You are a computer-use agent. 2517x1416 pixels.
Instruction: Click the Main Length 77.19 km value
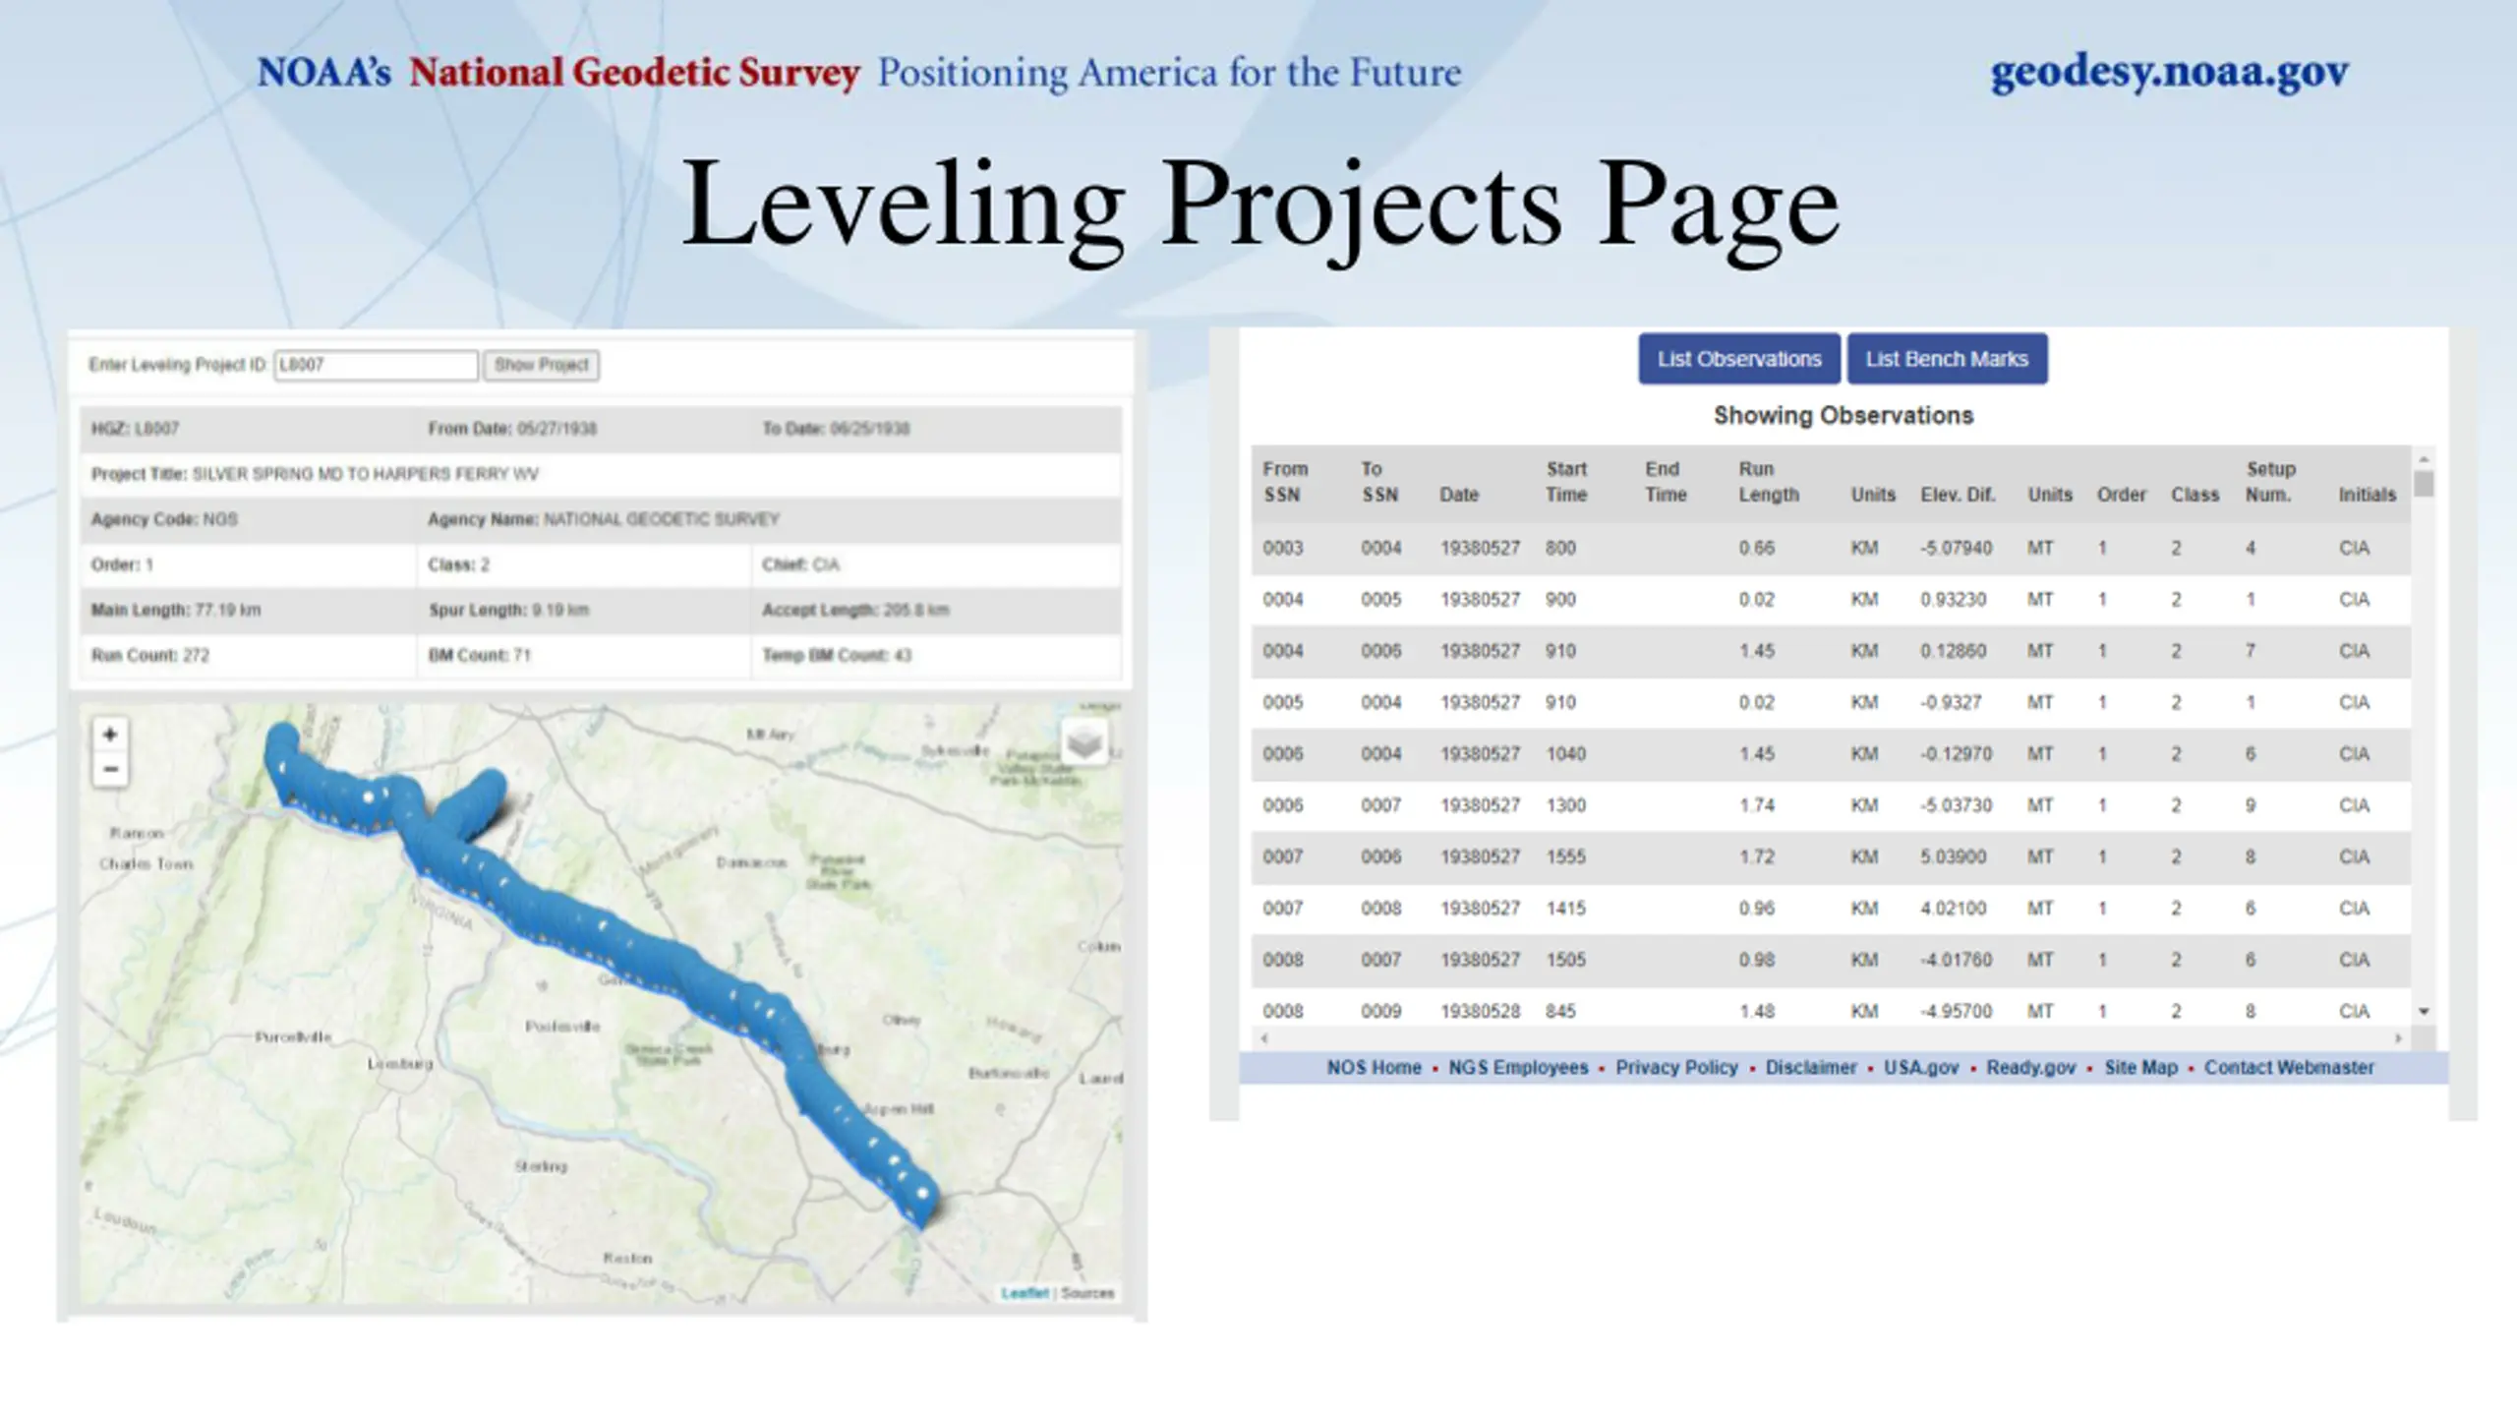227,610
